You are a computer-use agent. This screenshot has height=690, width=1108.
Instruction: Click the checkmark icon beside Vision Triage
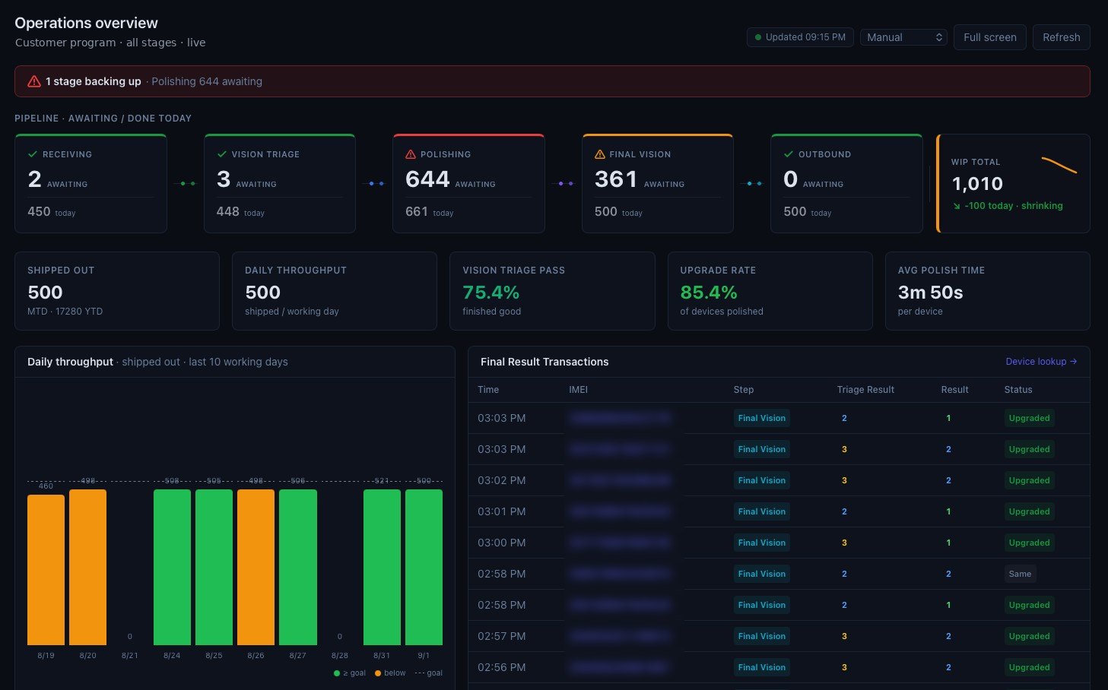pyautogui.click(x=222, y=154)
